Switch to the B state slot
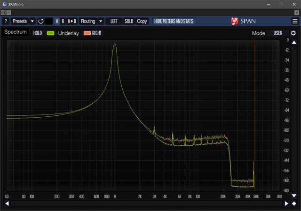Image resolution: width=301 pixels, height=211 pixels. tap(63, 21)
